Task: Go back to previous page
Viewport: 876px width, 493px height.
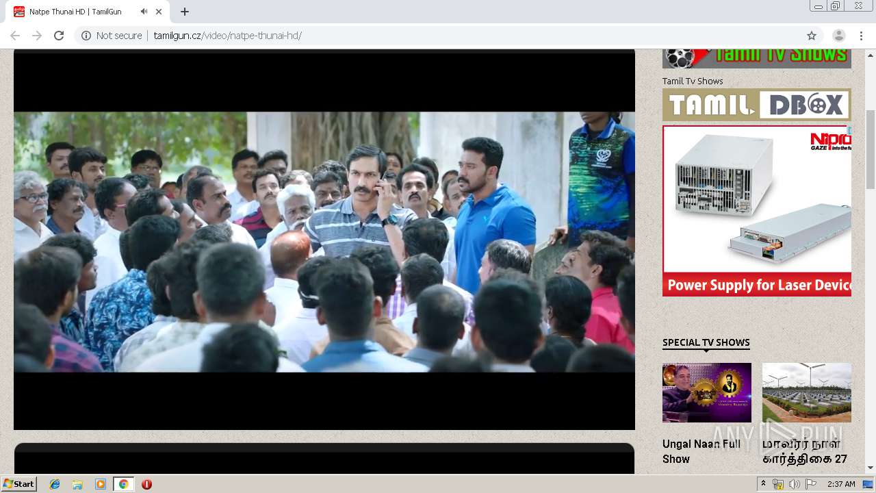Action: (x=15, y=36)
